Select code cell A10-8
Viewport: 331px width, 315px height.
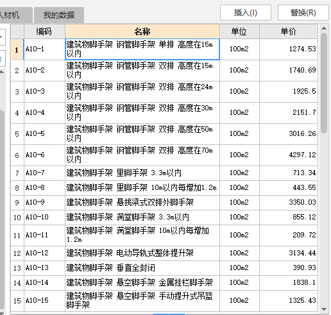[x=44, y=188]
